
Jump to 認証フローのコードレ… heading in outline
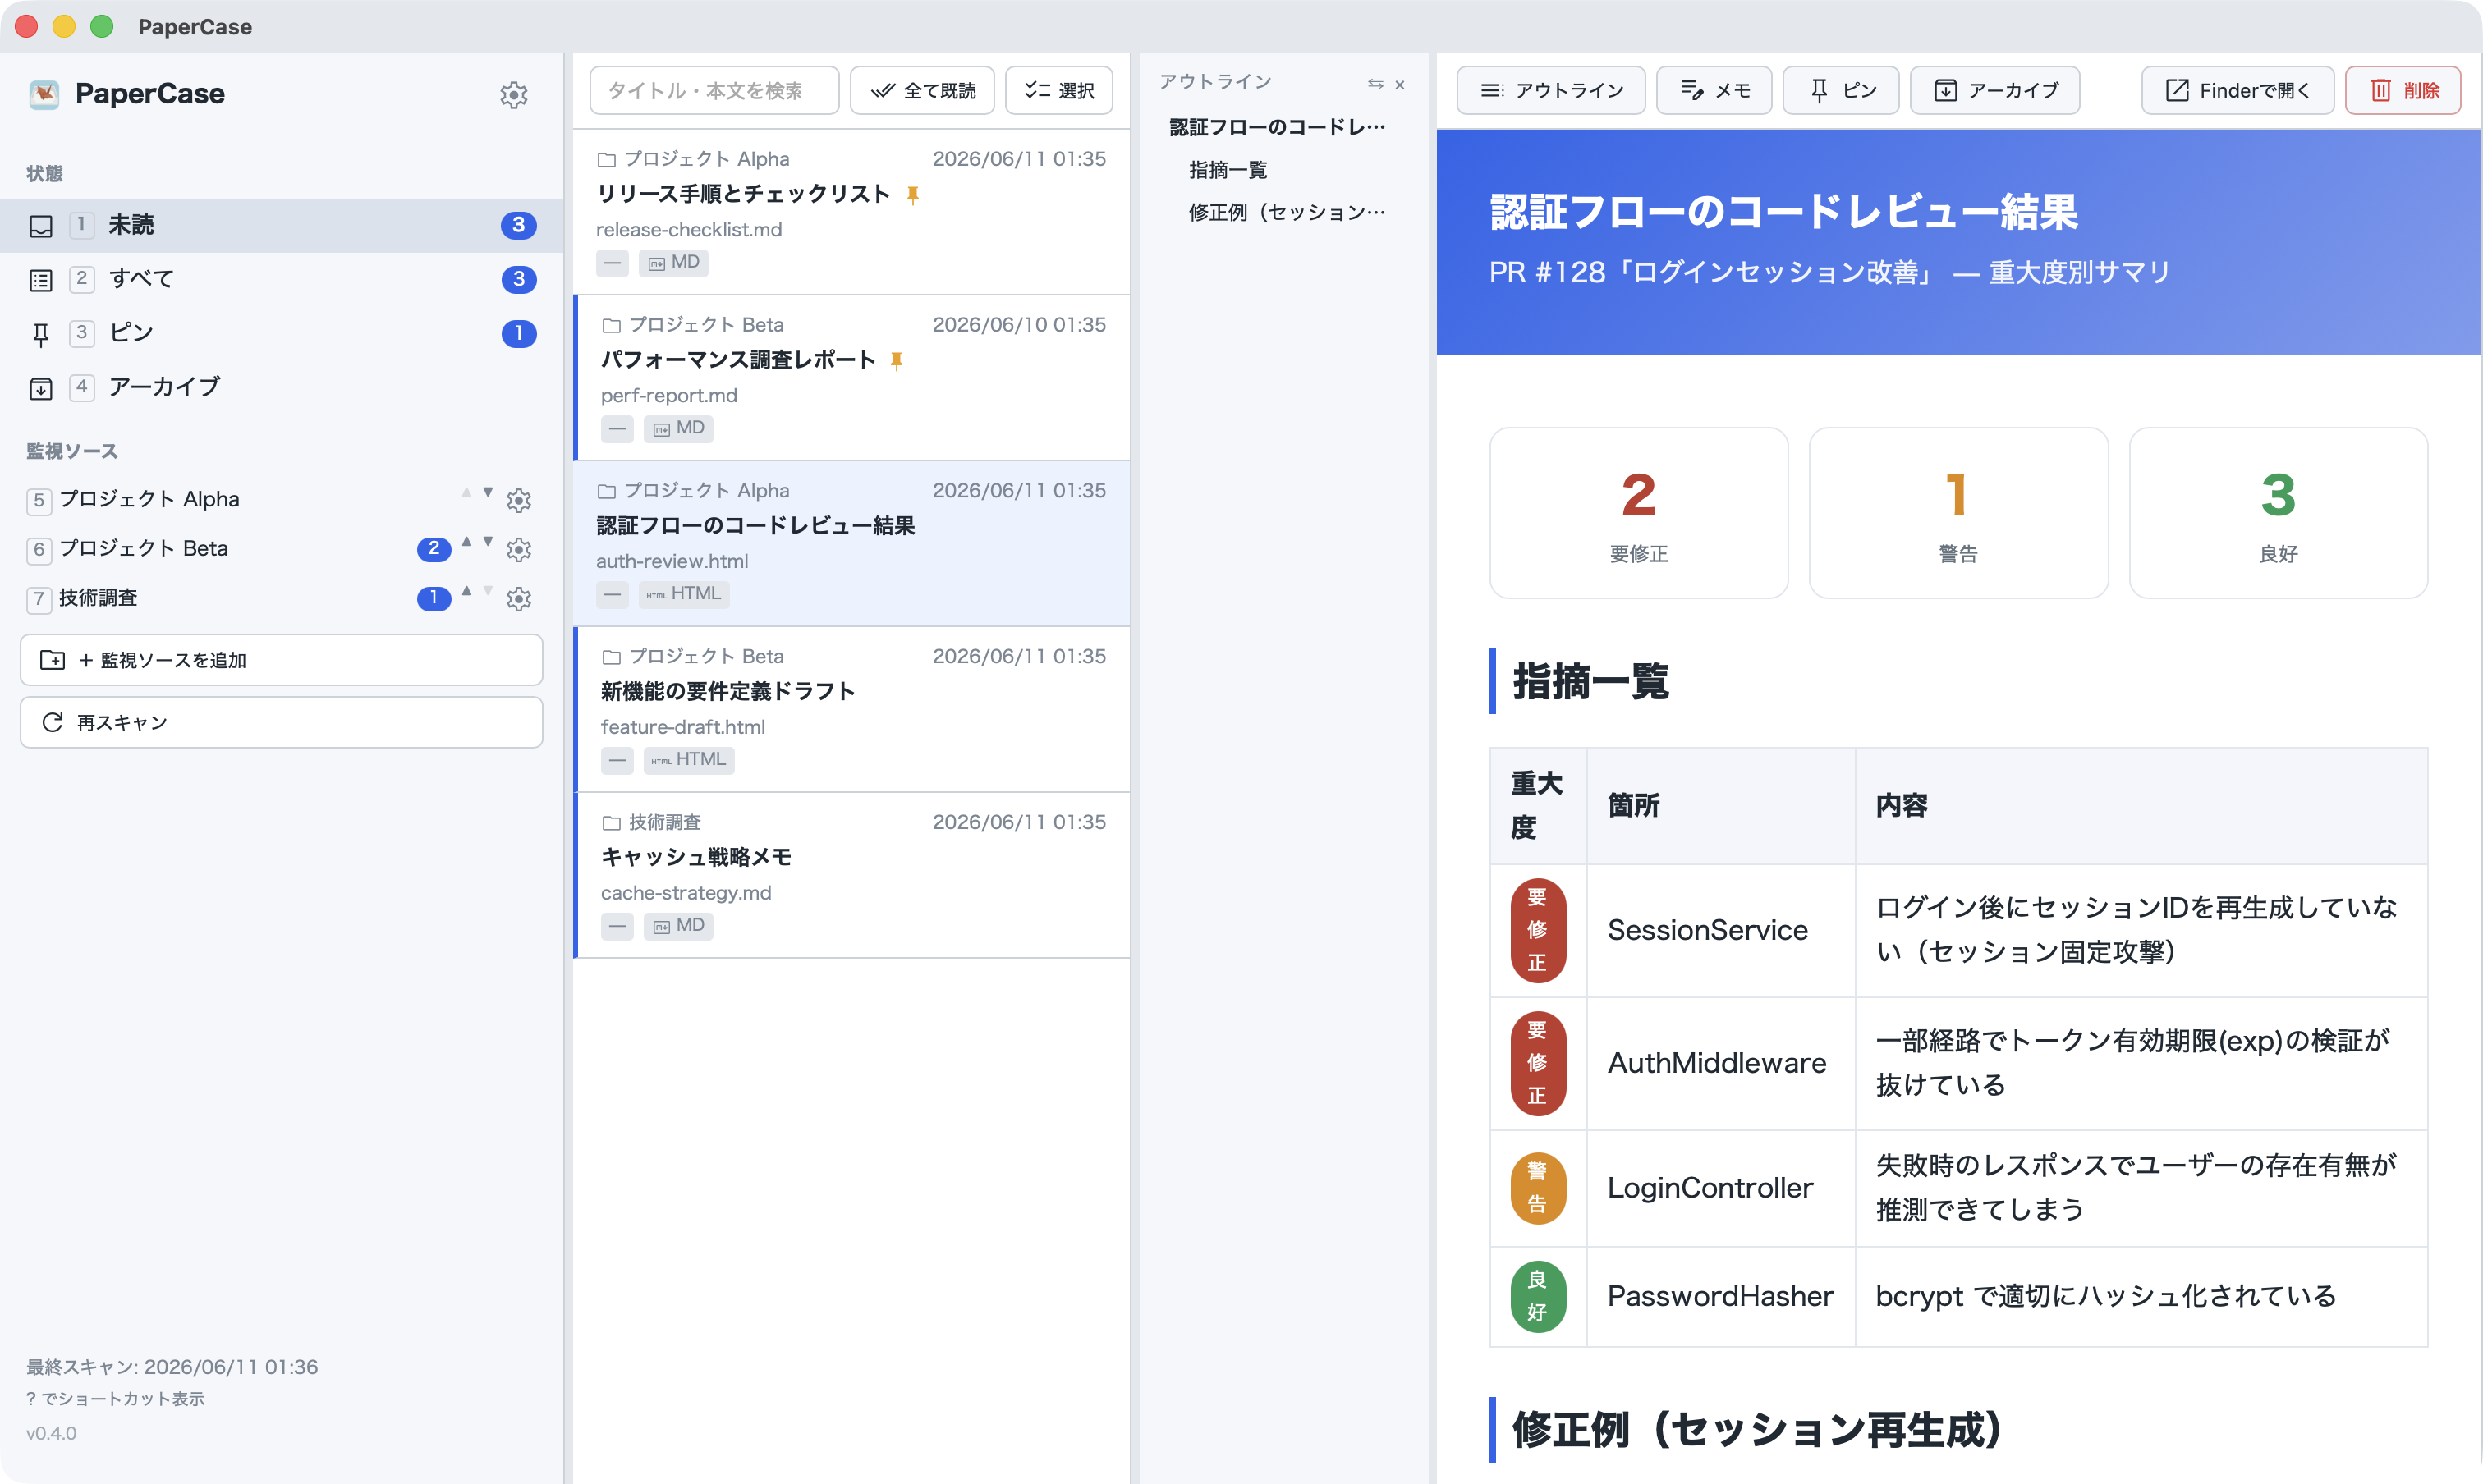point(1277,127)
